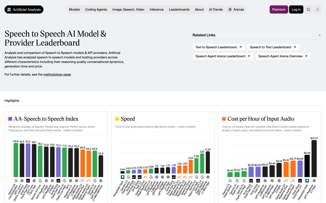Click the Alibaba logo under the $4.42 bar
This screenshot has width=326, height=203.
(286, 181)
